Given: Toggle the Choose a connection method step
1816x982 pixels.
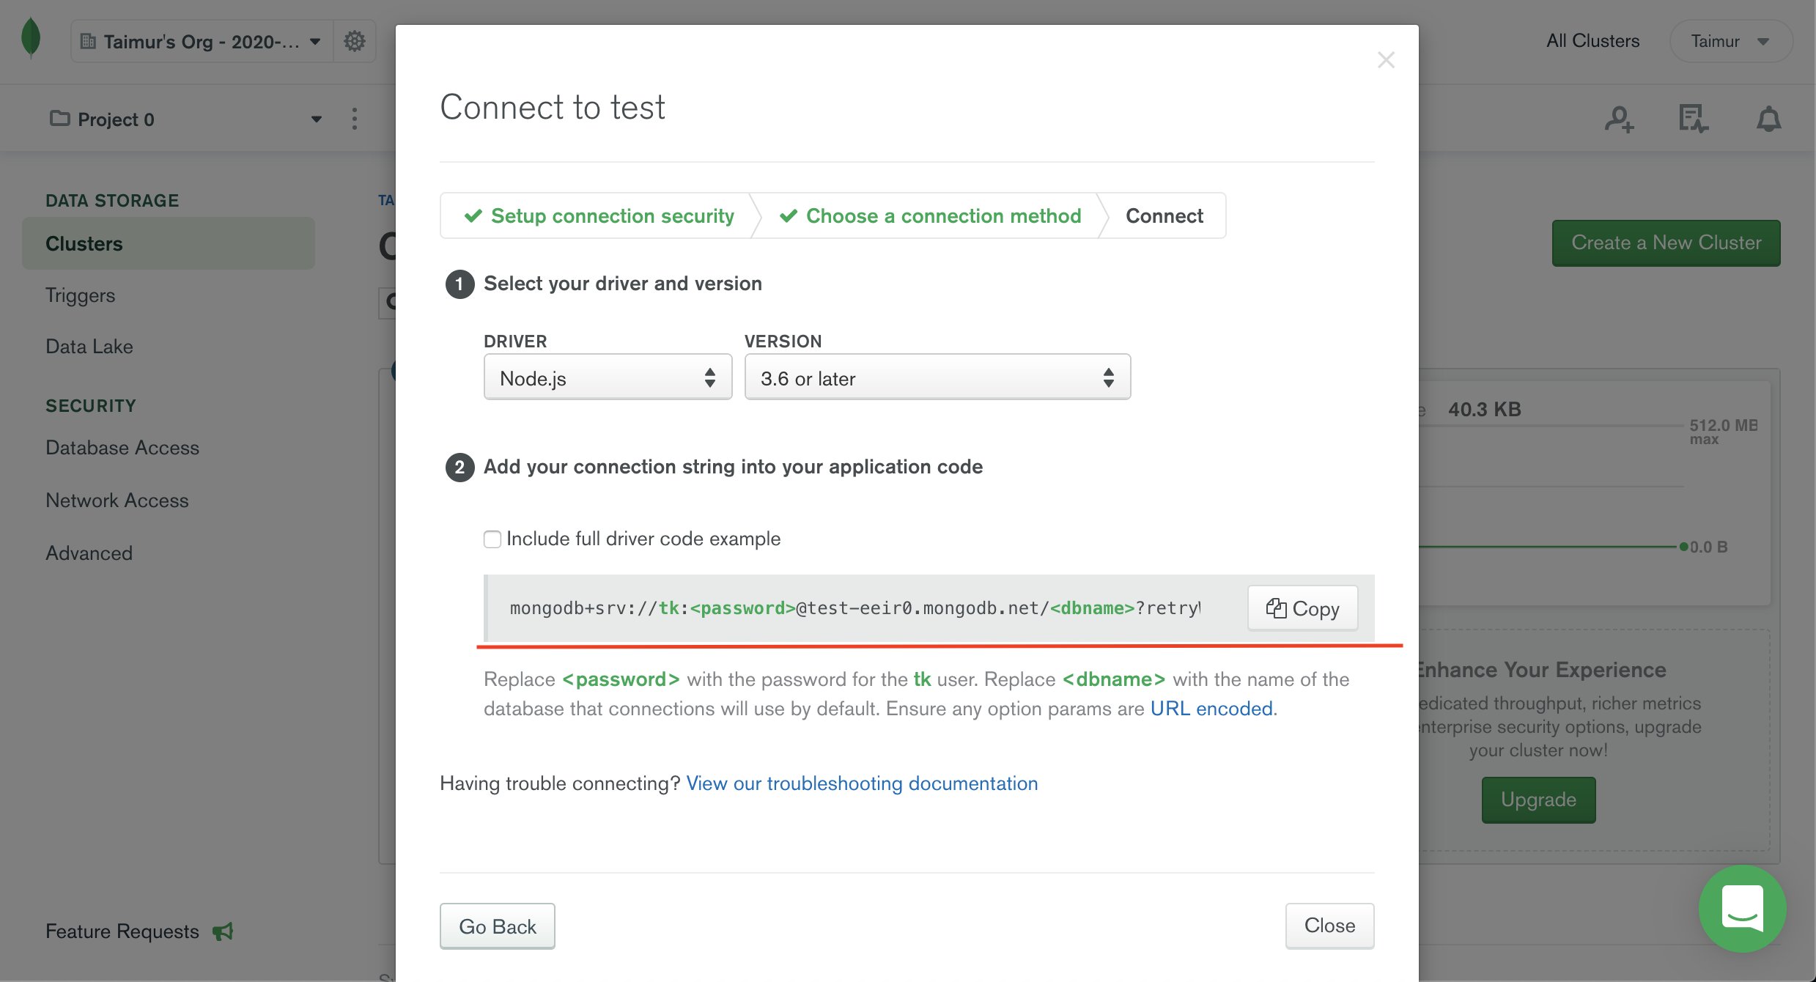Looking at the screenshot, I should 942,215.
